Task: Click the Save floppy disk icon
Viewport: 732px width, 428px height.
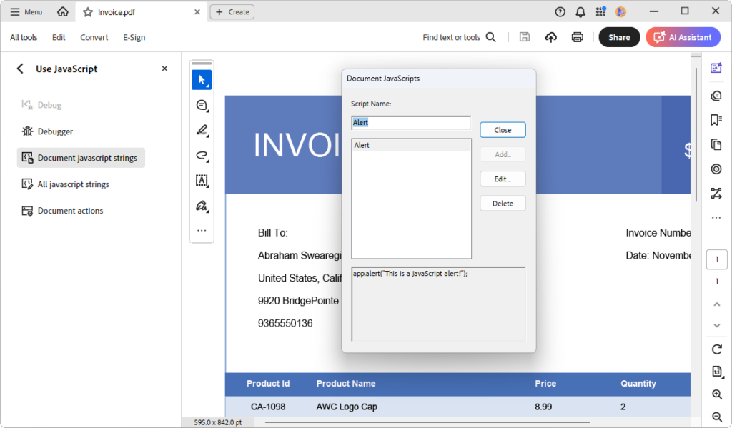Action: pos(524,37)
